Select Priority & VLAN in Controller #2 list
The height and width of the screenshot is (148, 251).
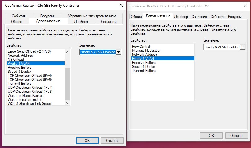click(163, 59)
